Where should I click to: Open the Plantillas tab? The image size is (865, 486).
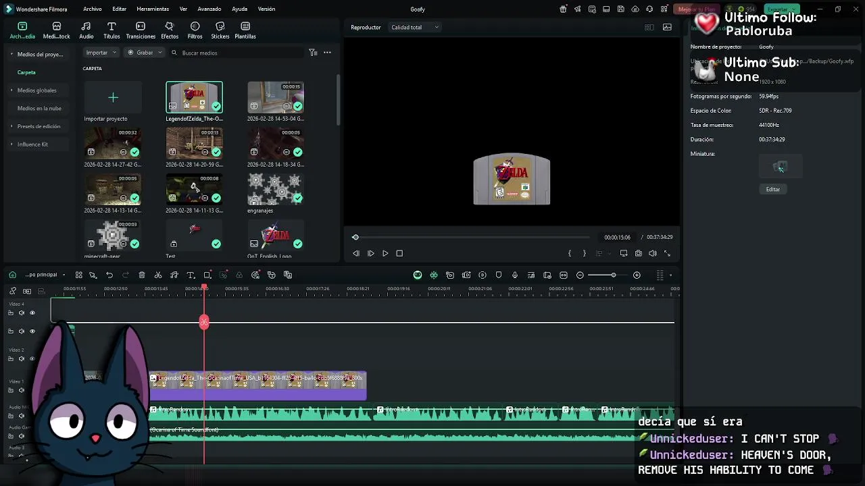click(245, 30)
